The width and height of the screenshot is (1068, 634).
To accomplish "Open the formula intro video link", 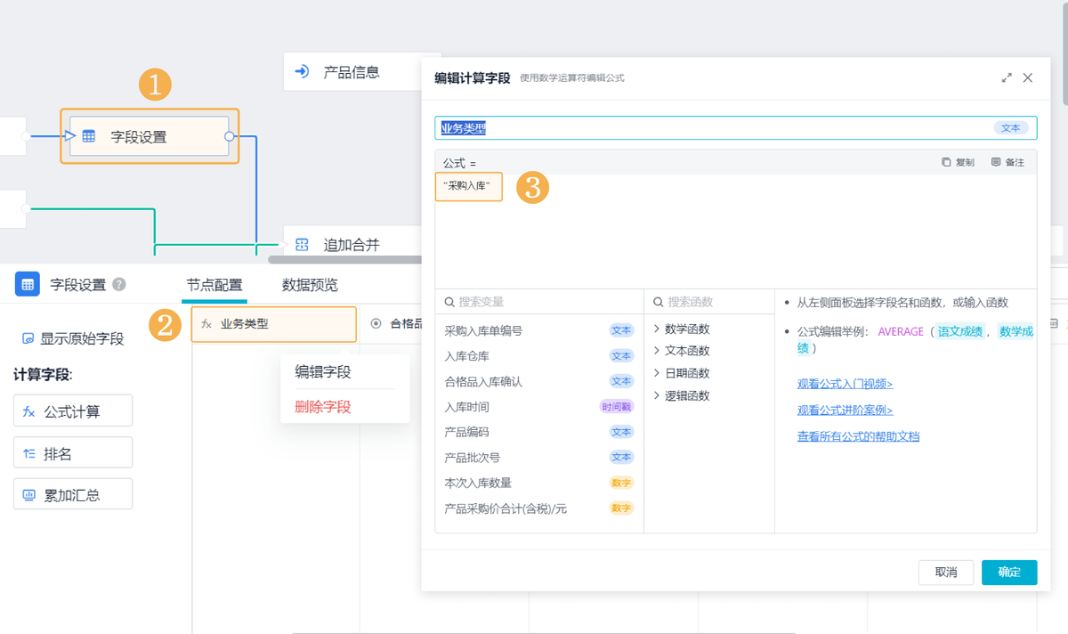I will tap(845, 385).
